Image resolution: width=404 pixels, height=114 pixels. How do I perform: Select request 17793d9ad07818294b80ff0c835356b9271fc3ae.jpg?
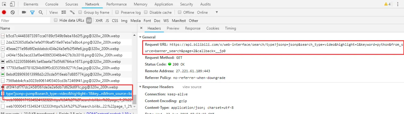[66, 68]
